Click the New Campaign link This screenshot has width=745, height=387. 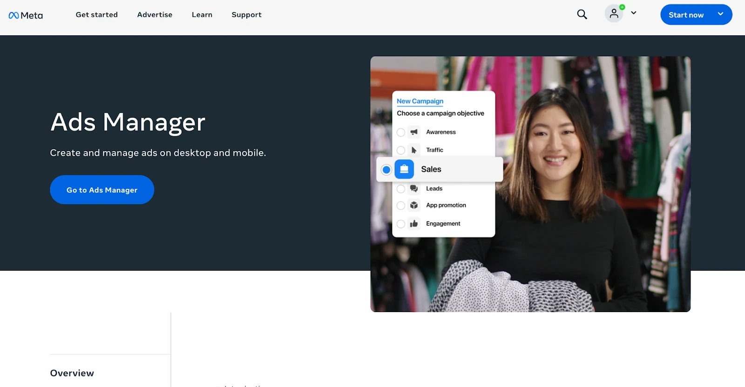(420, 101)
